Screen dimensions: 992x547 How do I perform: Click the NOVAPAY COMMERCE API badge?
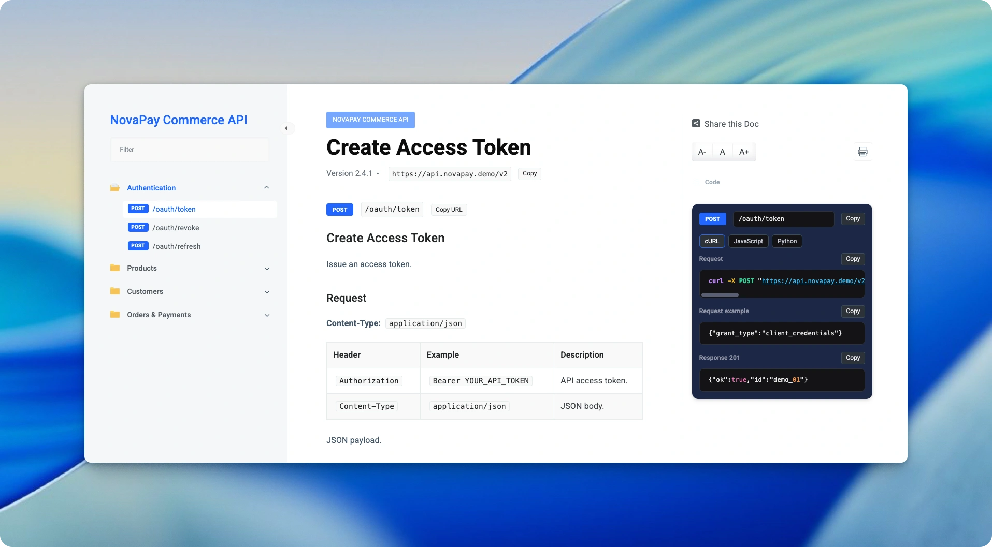370,120
